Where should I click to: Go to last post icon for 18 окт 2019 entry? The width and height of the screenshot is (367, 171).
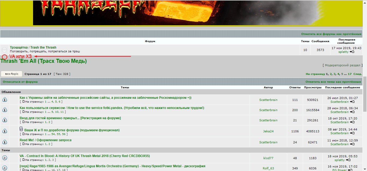click(352, 122)
